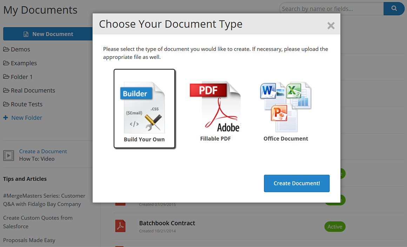
Task: Click the New Document button
Action: point(48,34)
